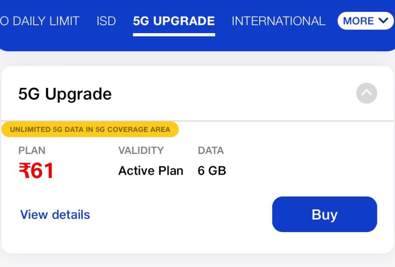395x267 pixels.
Task: Tap the PLAN column label
Action: pos(32,150)
